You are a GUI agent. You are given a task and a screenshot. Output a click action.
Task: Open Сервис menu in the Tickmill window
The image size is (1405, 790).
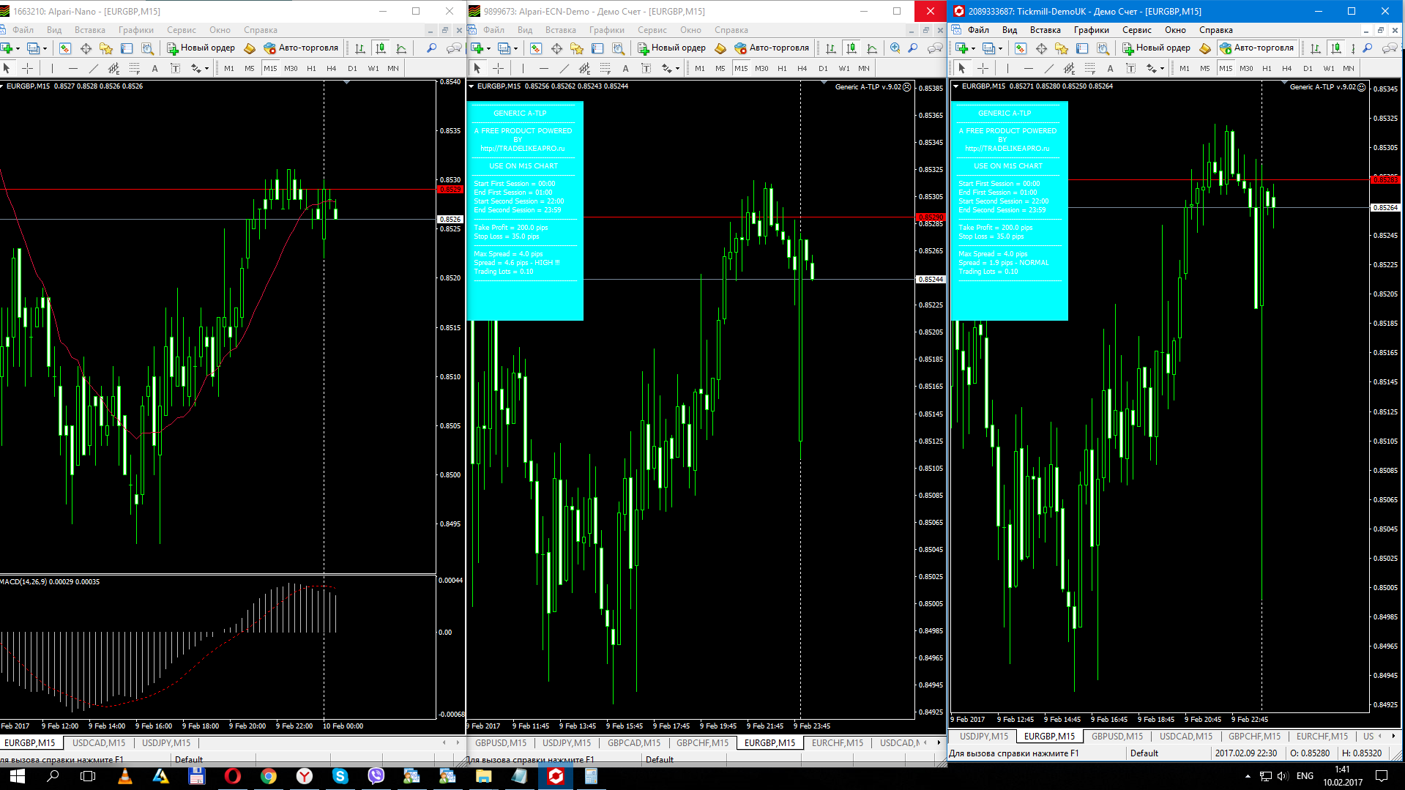(x=1136, y=30)
